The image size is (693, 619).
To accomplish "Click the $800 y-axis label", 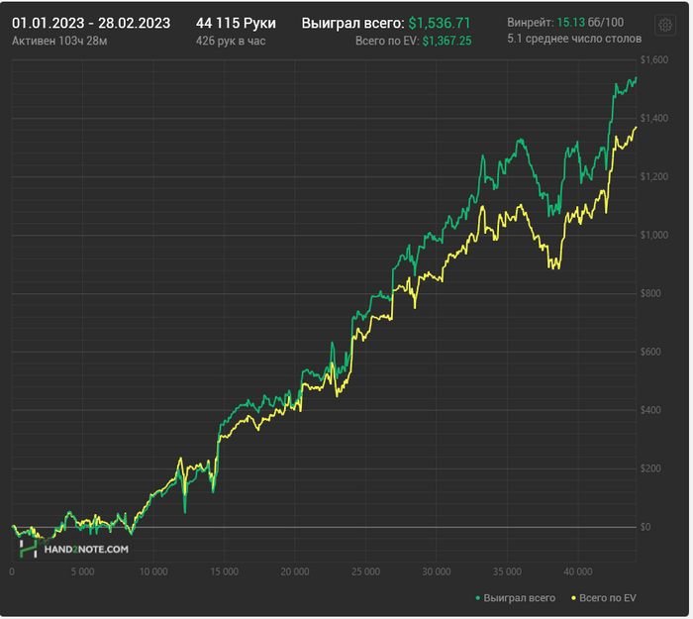I will 650,293.
